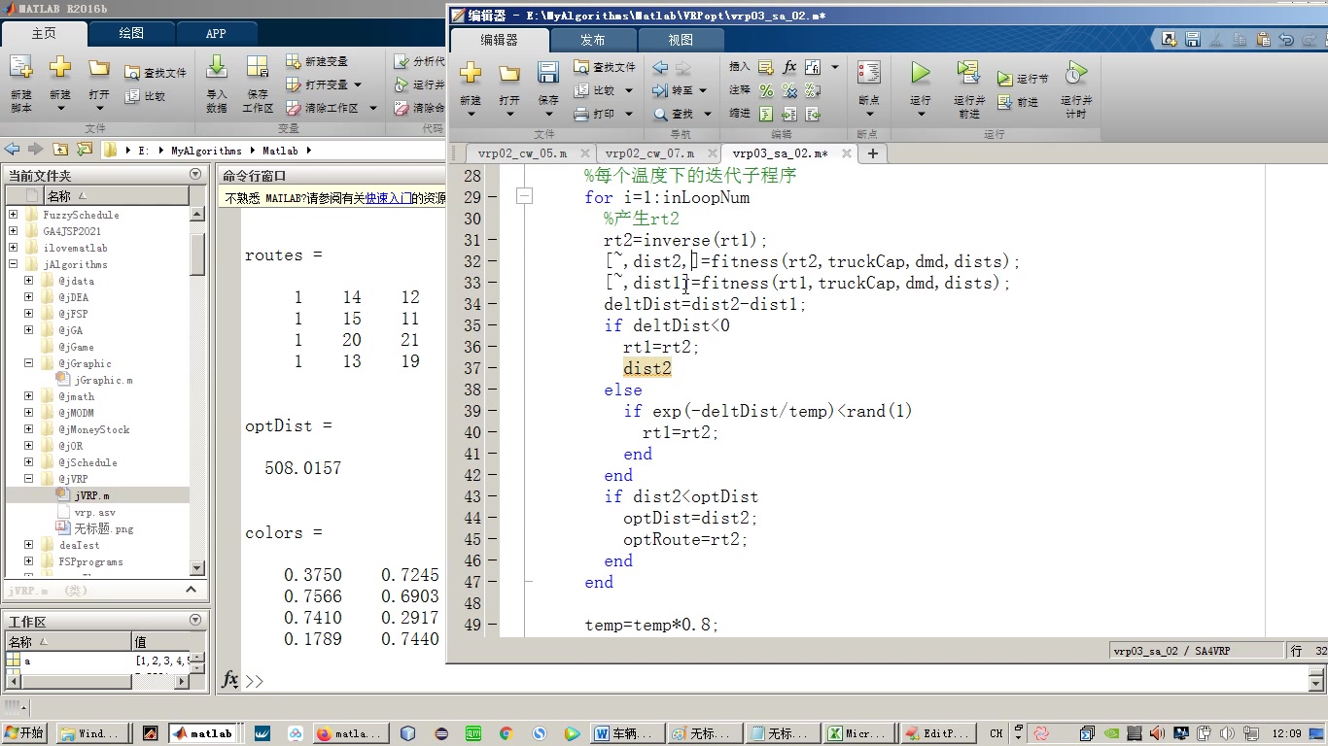Click the editor back navigation arrow
The width and height of the screenshot is (1328, 746).
(660, 67)
